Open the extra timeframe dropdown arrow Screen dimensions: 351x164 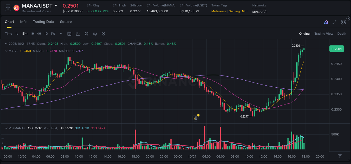click(60, 33)
